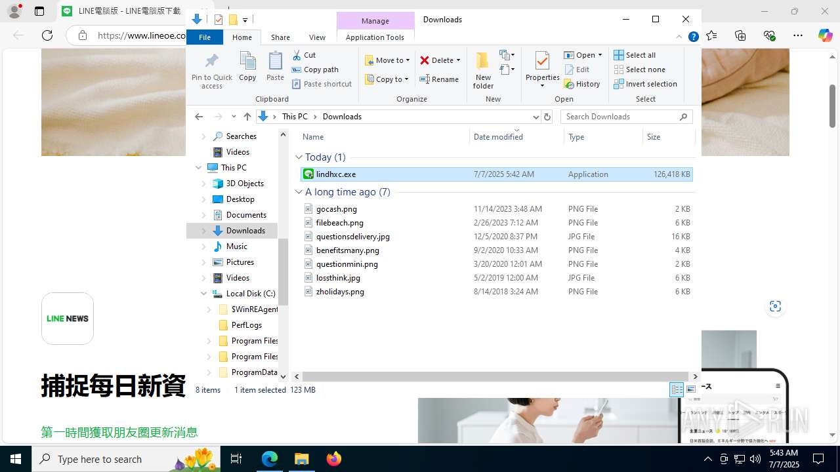Click lindhxc.exe file icon
Viewport: 840px width, 472px height.
click(308, 174)
